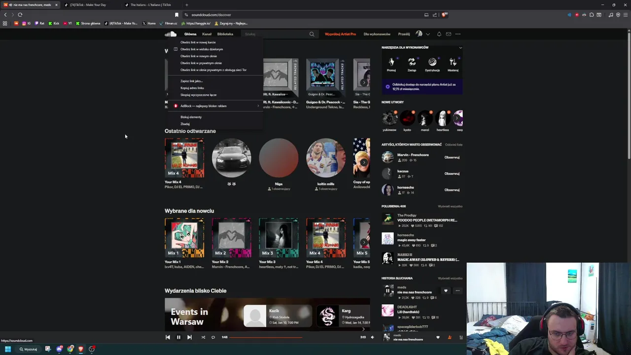Open the 'Biblioteka' navigation tab
The image size is (631, 355).
pos(225,34)
